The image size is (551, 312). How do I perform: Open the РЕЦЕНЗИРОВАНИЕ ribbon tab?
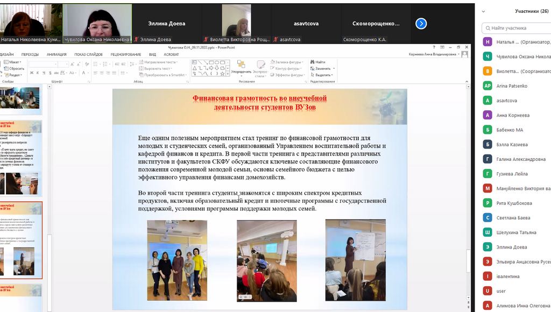(126, 54)
